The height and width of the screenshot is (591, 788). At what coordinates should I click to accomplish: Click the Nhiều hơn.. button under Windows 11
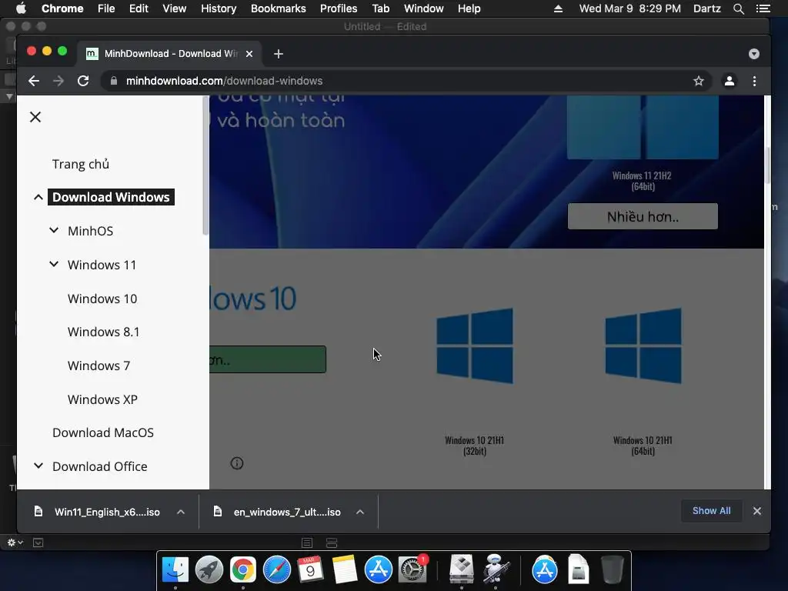(643, 216)
